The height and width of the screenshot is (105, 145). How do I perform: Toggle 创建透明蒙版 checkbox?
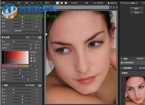[x=122, y=62]
